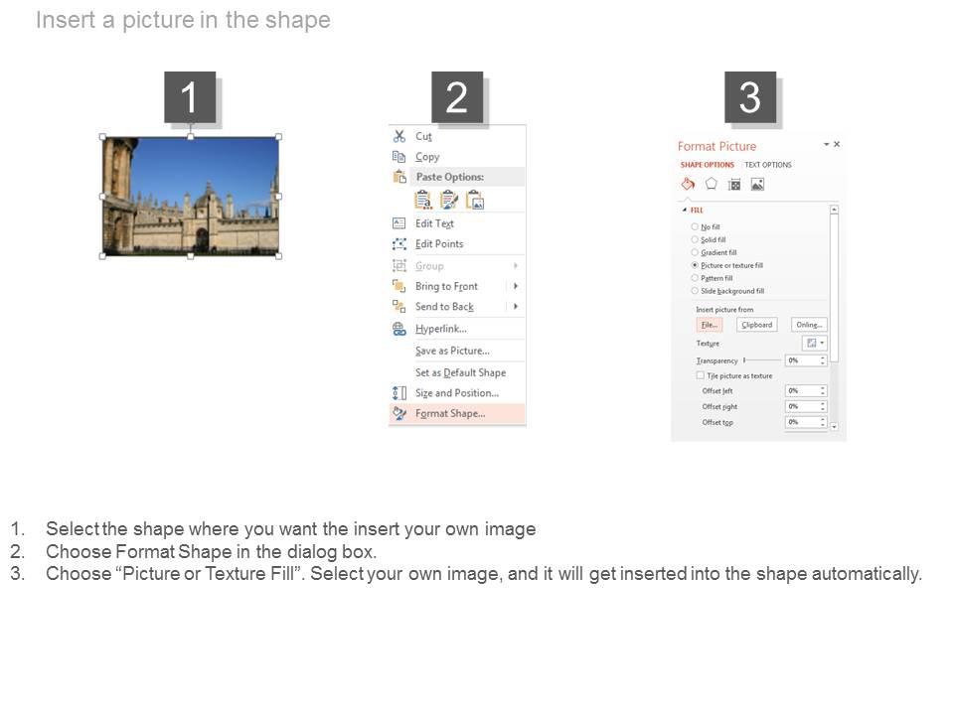Image resolution: width=954 pixels, height=715 pixels.
Task: Switch to the Text Options tab
Action: 768,165
